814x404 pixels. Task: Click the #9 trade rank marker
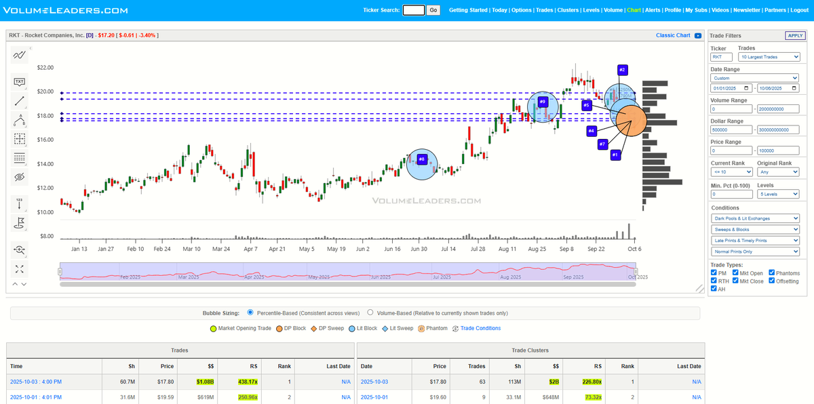pyautogui.click(x=543, y=102)
